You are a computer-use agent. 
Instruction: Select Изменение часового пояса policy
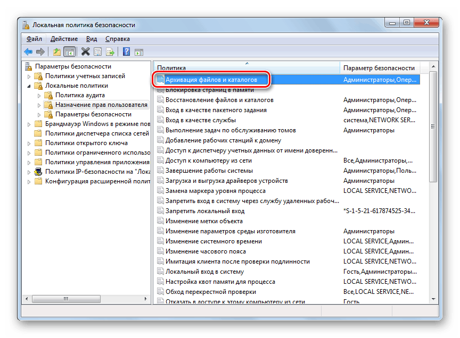[x=206, y=251]
